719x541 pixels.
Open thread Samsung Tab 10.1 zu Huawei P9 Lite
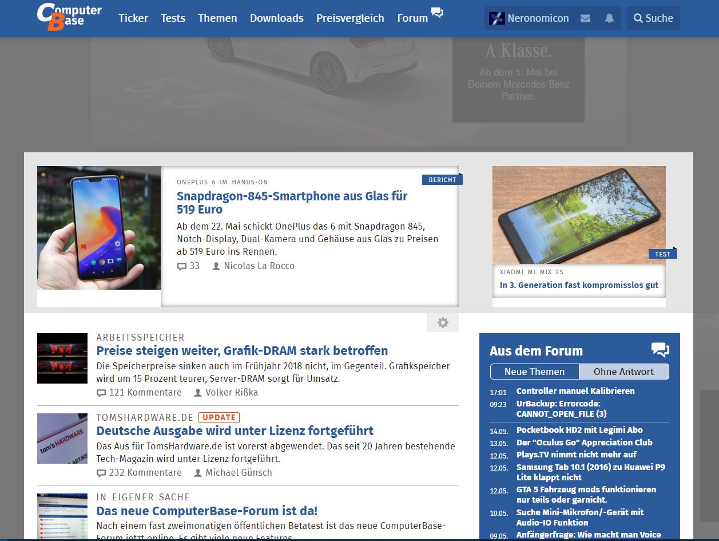[591, 472]
